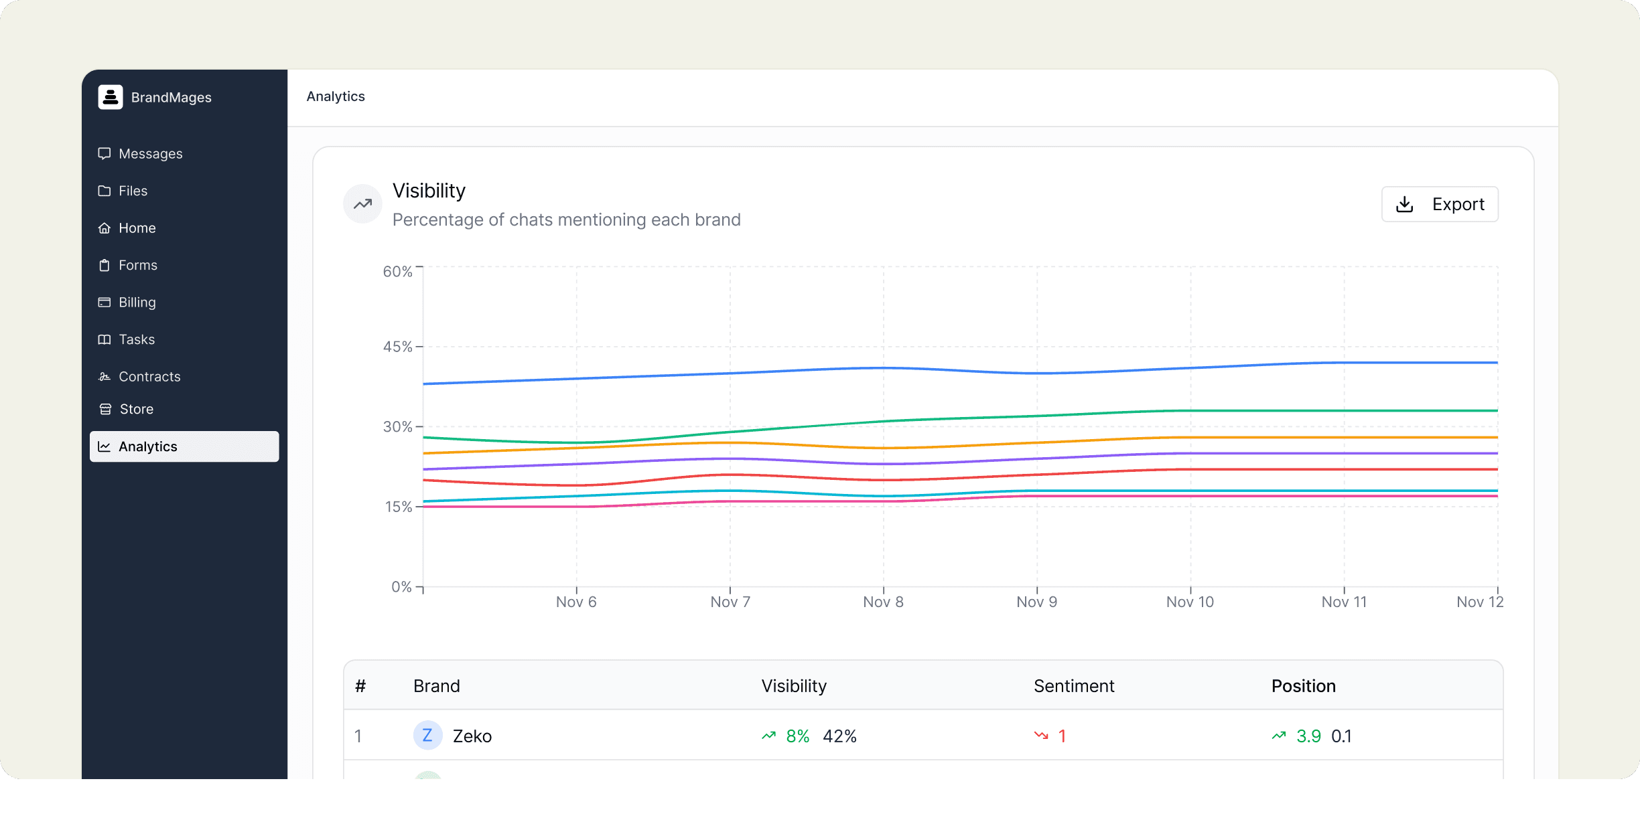Open Messages via its chat bubble icon

coord(104,153)
